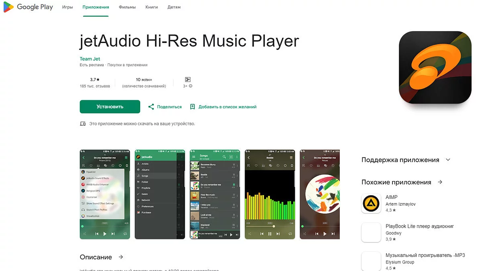Switch to the Игры tab

coord(67,7)
